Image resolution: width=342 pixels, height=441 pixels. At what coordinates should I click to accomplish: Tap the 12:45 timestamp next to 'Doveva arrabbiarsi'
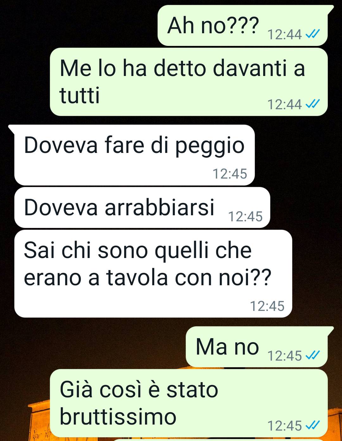point(245,217)
